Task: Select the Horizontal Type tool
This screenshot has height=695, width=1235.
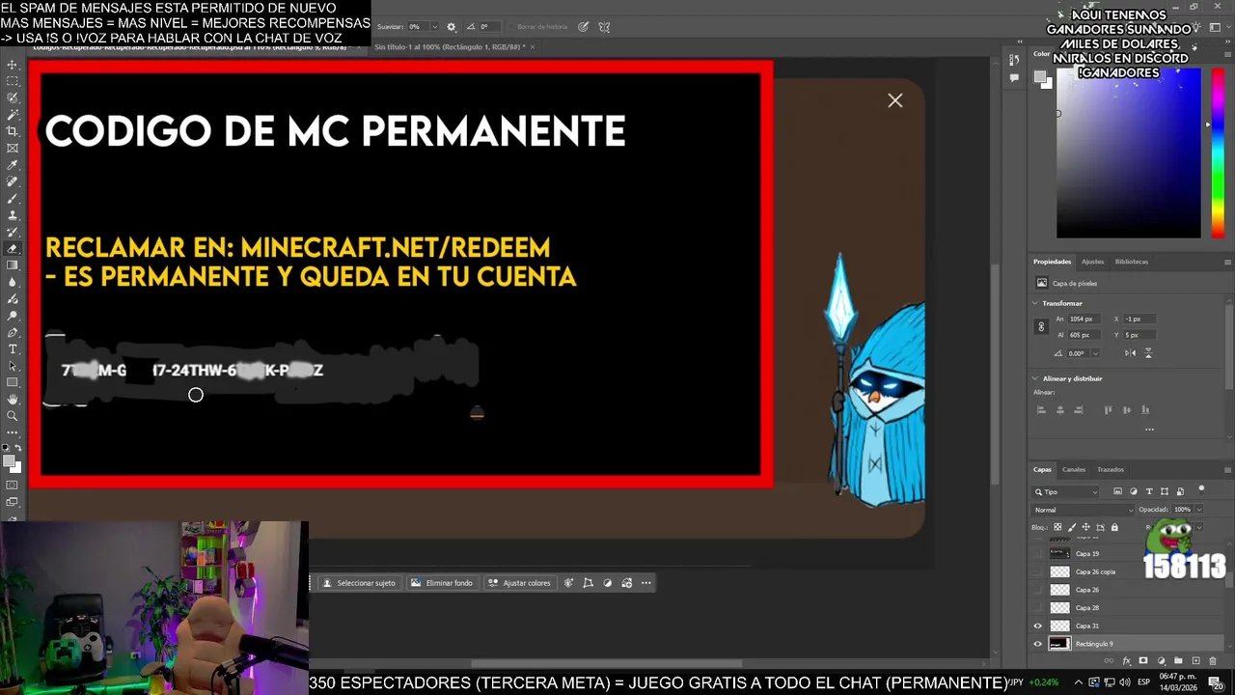Action: pos(13,348)
